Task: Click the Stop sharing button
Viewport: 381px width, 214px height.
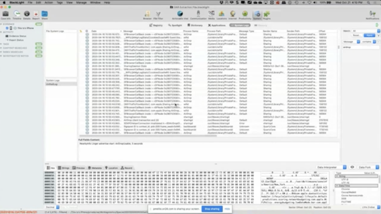Action: coord(212,209)
